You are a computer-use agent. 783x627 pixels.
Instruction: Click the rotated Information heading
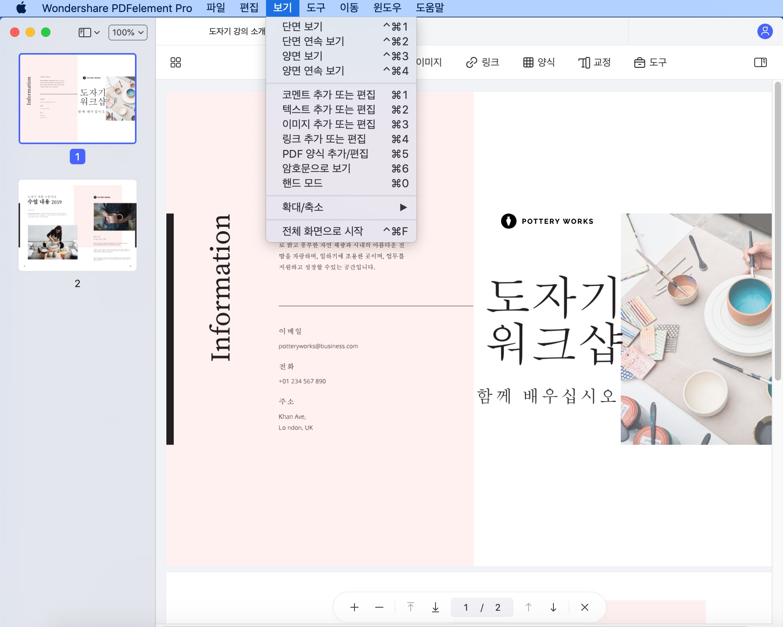tap(220, 288)
